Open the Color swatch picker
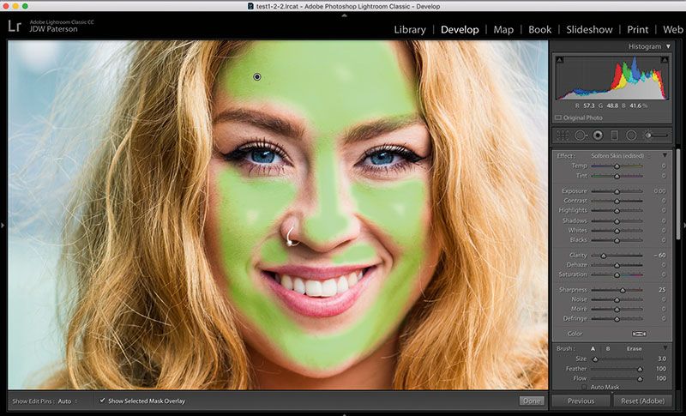Viewport: 686px width, 416px height. coord(639,334)
